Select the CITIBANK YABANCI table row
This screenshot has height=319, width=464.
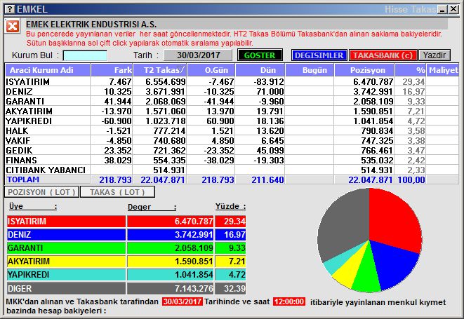point(46,170)
